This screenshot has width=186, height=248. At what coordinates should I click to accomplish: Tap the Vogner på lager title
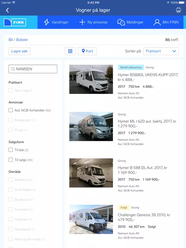(x=93, y=10)
